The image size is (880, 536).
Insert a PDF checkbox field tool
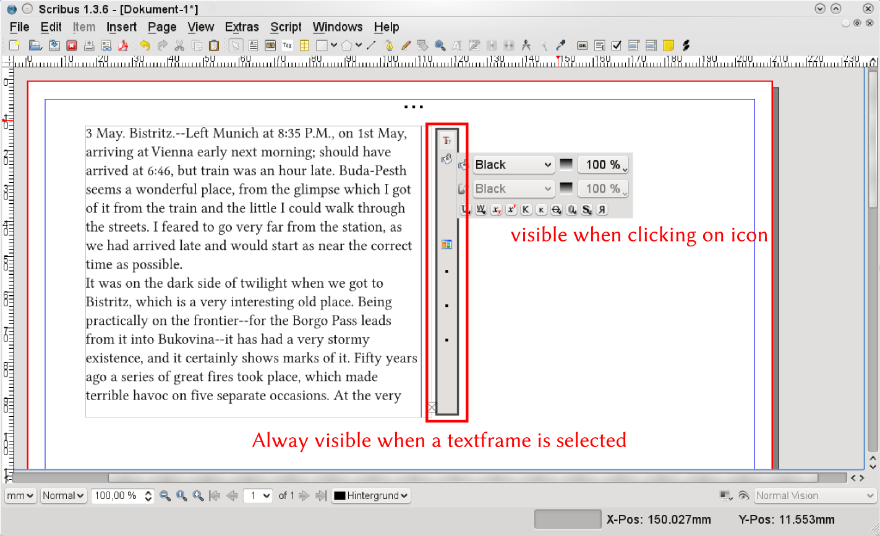point(616,45)
